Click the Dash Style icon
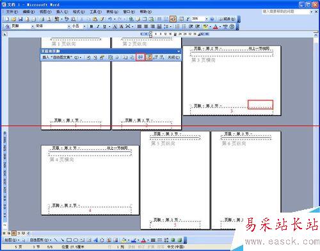Screen dimensions: 320x251 (159, 240)
